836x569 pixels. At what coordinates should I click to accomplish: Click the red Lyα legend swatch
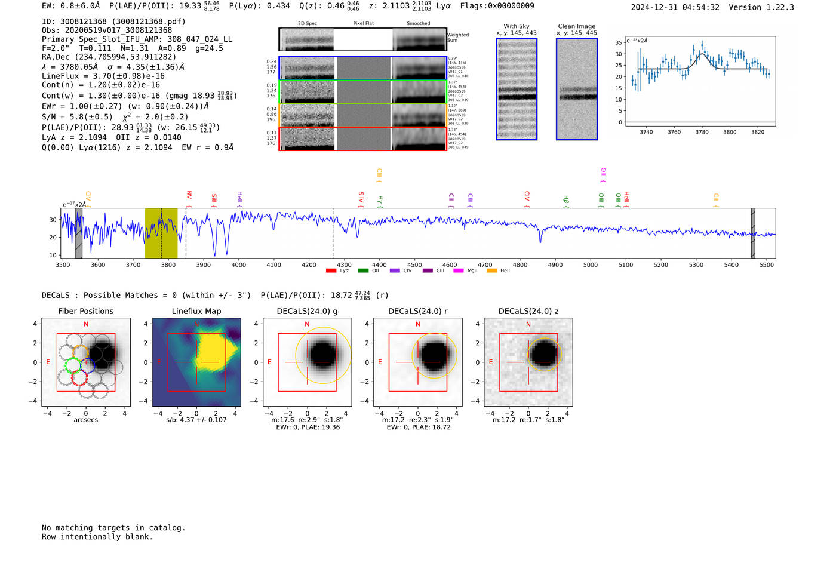click(331, 271)
